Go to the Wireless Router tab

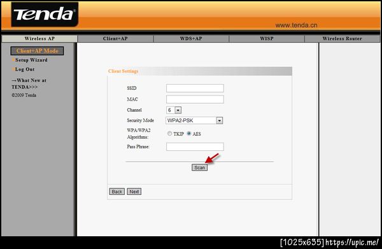point(342,38)
